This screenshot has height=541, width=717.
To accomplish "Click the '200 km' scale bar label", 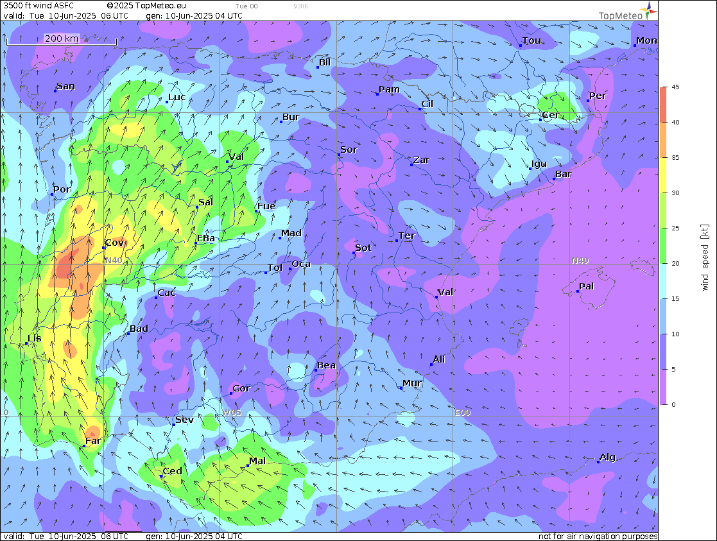I will (61, 39).
